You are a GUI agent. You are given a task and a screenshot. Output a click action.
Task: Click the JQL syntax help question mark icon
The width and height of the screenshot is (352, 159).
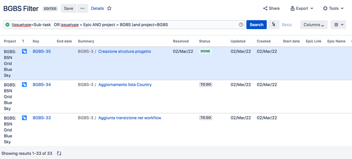click(x=241, y=25)
